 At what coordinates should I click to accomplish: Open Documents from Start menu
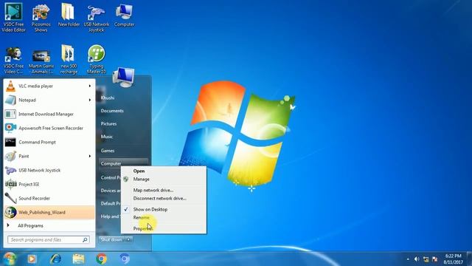tap(112, 111)
